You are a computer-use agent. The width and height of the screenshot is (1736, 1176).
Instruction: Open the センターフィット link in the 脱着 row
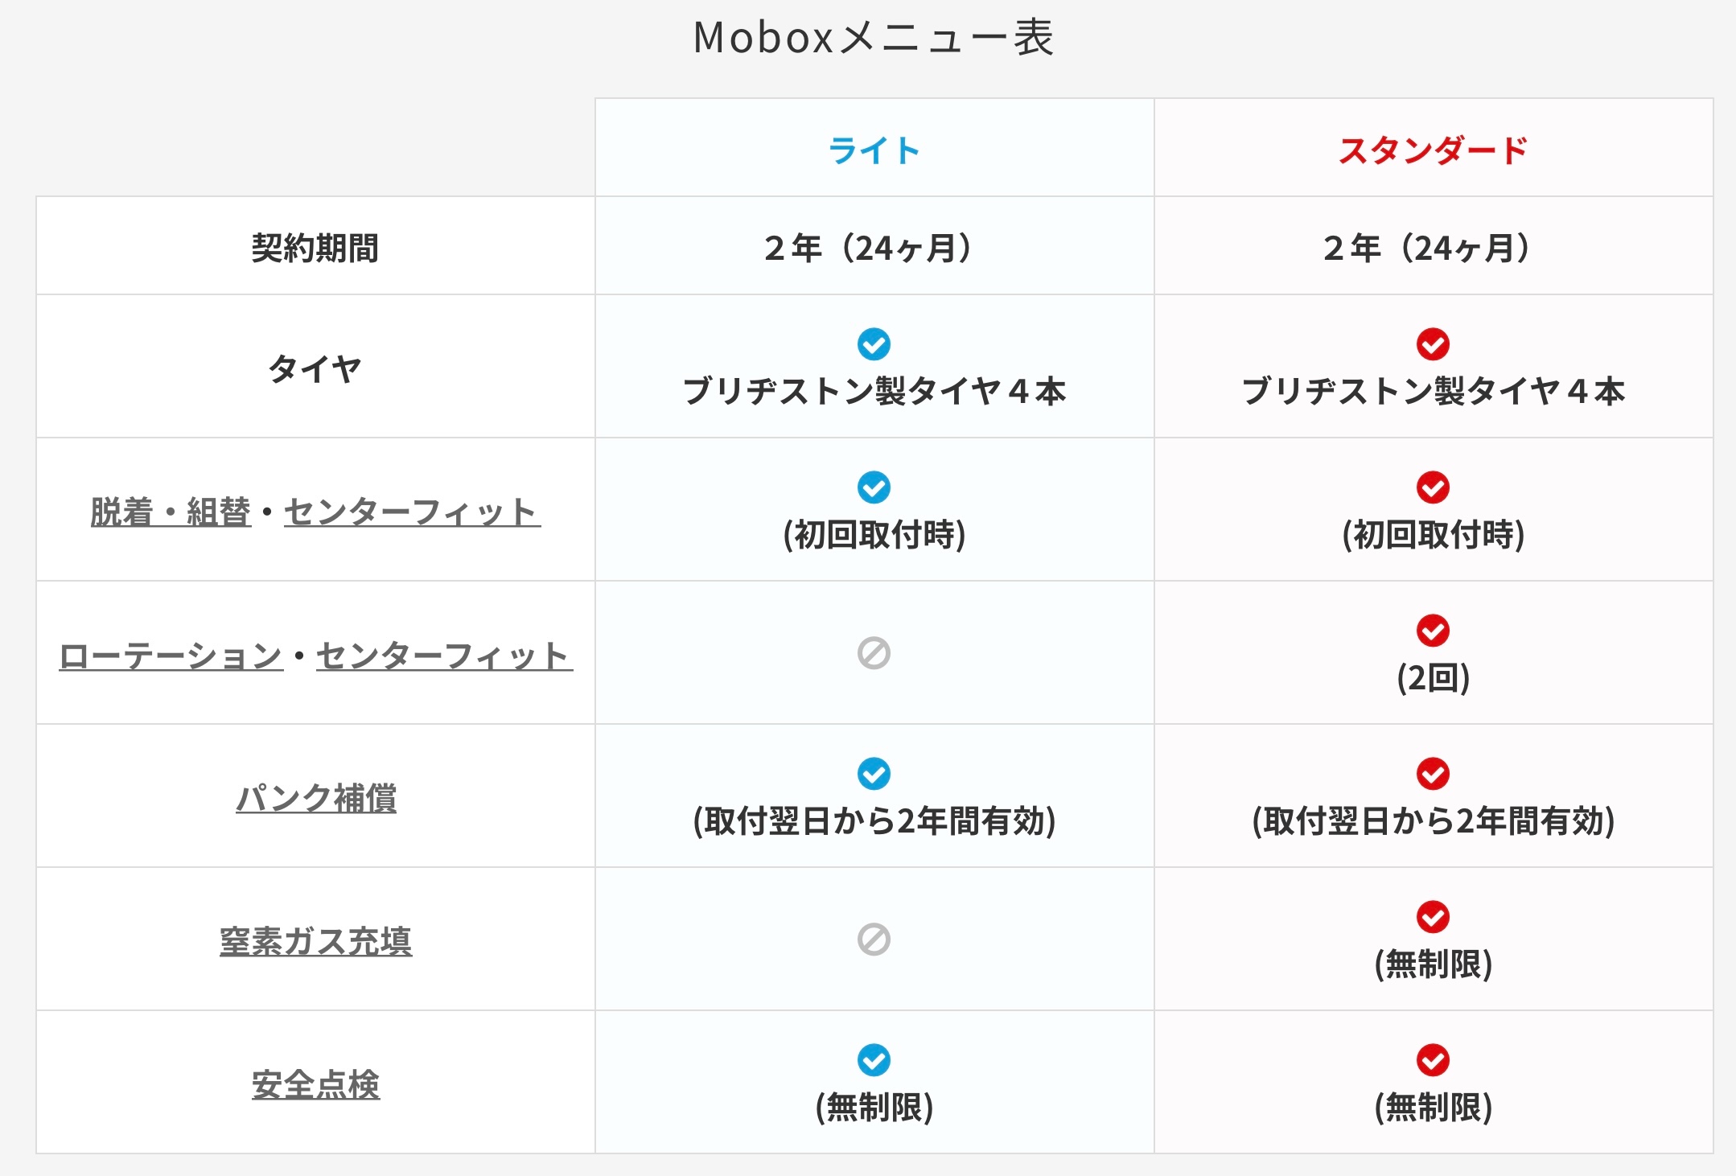click(x=412, y=512)
